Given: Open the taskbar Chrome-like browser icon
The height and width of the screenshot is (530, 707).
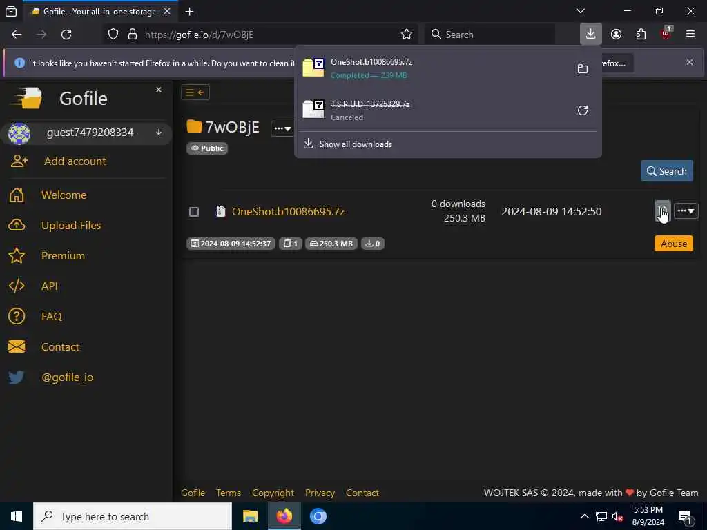Looking at the screenshot, I should pyautogui.click(x=318, y=516).
